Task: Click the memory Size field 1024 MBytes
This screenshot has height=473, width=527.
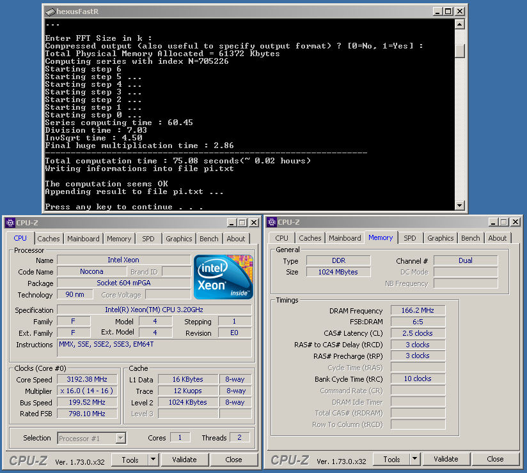Action: tap(338, 272)
